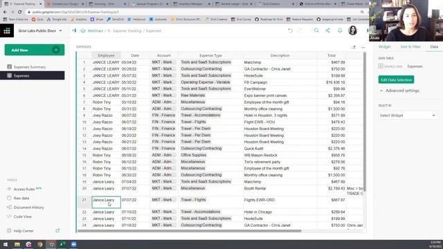
Task: Select 'Raw Materials' expense type cell
Action: (210, 95)
